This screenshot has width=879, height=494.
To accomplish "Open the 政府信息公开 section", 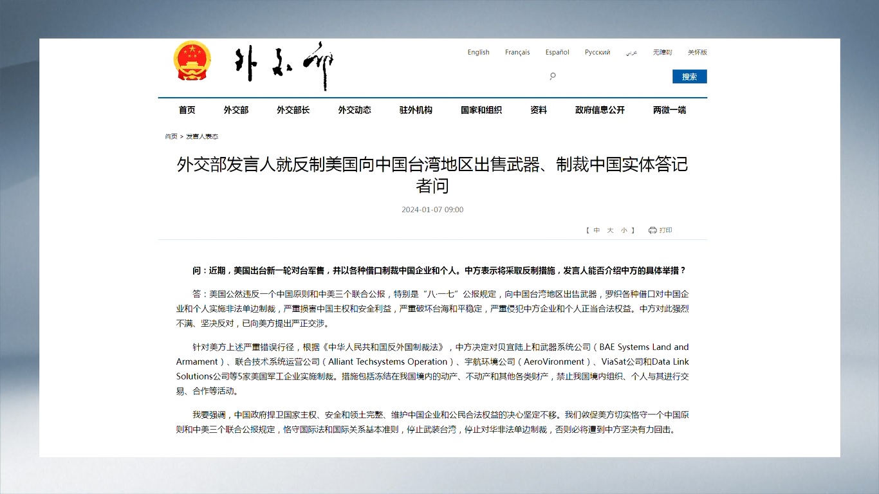I will point(600,110).
